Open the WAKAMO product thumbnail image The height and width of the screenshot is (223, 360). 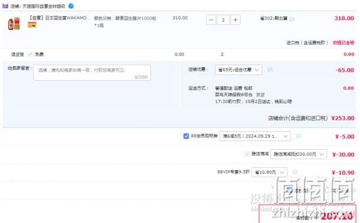(x=14, y=24)
